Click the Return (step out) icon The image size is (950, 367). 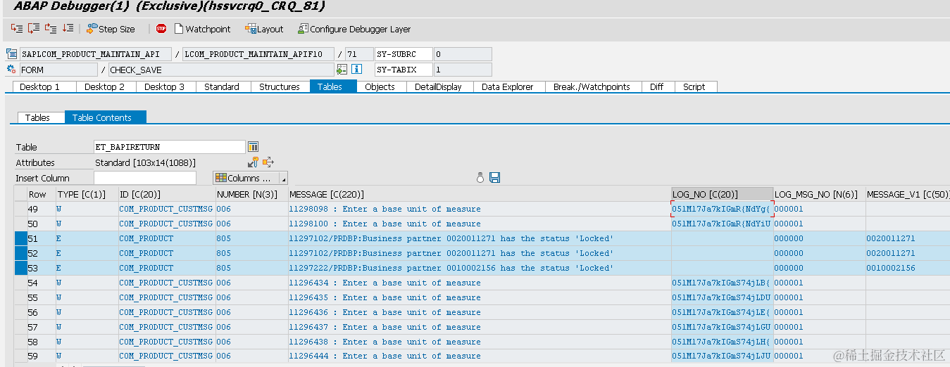tap(50, 29)
